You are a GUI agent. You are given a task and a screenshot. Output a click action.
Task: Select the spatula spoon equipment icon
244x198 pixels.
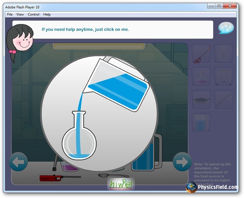click(224, 100)
